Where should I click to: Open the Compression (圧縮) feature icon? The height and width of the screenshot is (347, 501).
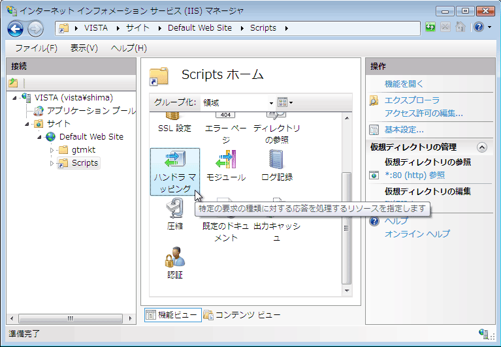(x=174, y=213)
